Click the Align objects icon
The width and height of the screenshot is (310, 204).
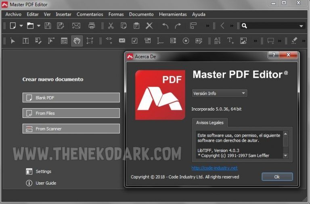(x=193, y=26)
